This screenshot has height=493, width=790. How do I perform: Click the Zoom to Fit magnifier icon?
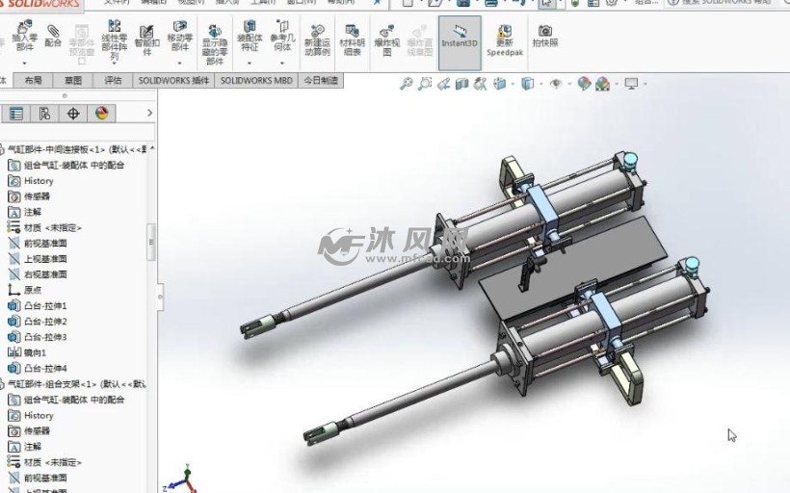pos(407,84)
